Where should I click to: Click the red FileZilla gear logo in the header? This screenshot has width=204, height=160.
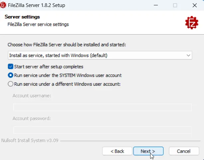click(x=192, y=23)
